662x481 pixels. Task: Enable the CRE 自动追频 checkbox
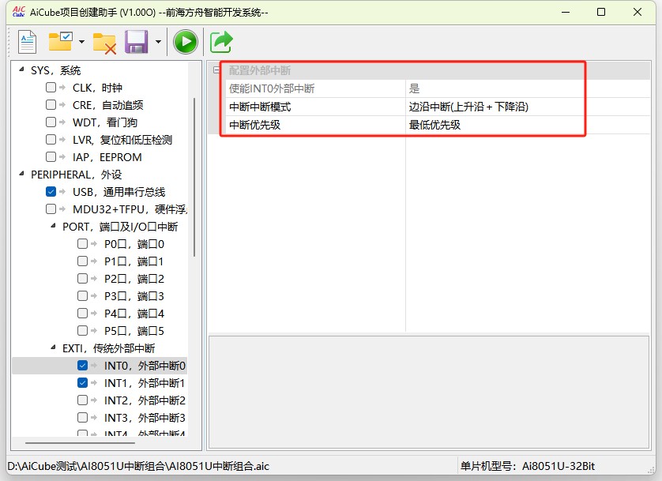[51, 104]
